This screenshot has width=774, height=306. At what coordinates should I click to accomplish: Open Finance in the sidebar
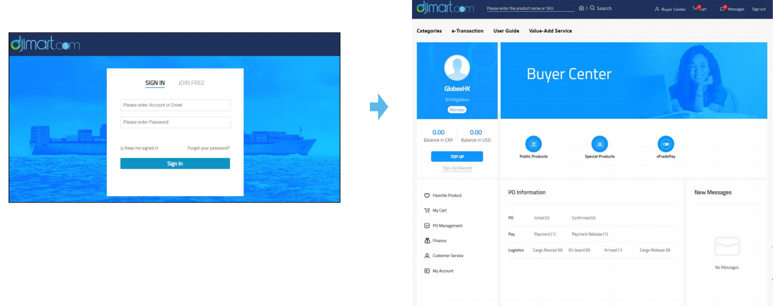point(440,241)
